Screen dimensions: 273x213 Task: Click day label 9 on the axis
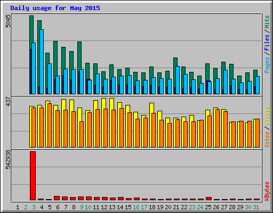[82, 207]
